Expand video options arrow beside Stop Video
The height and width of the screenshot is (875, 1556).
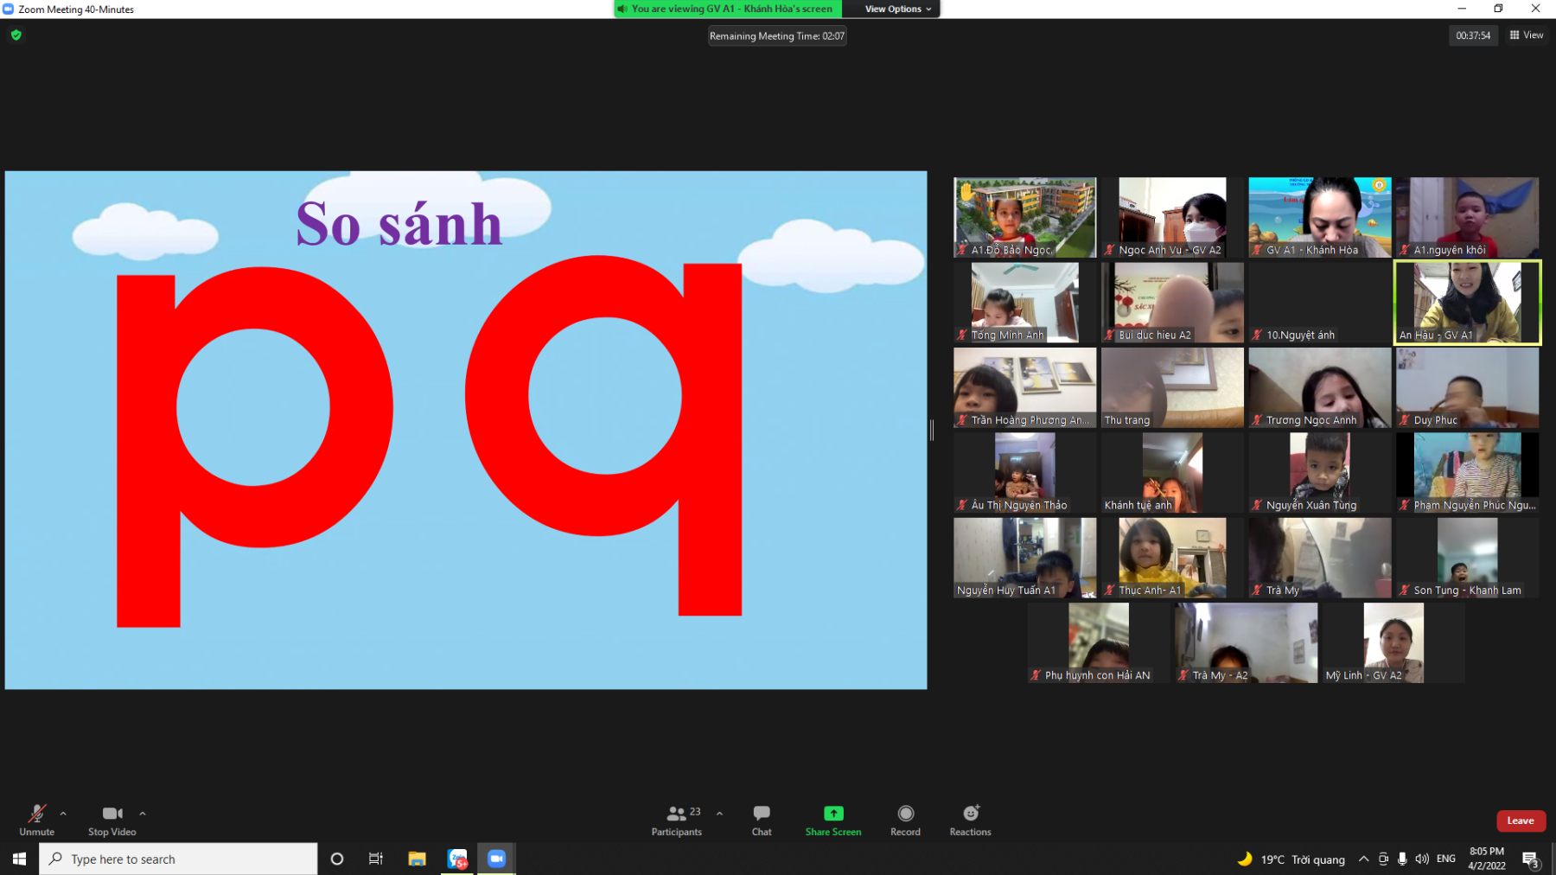pos(143,814)
